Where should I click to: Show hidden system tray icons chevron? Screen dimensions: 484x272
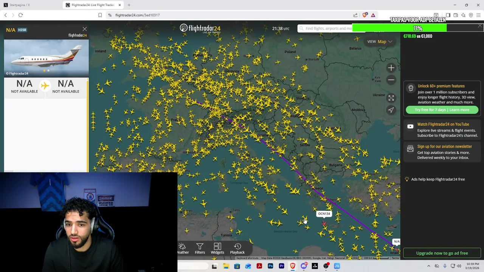[x=429, y=266]
